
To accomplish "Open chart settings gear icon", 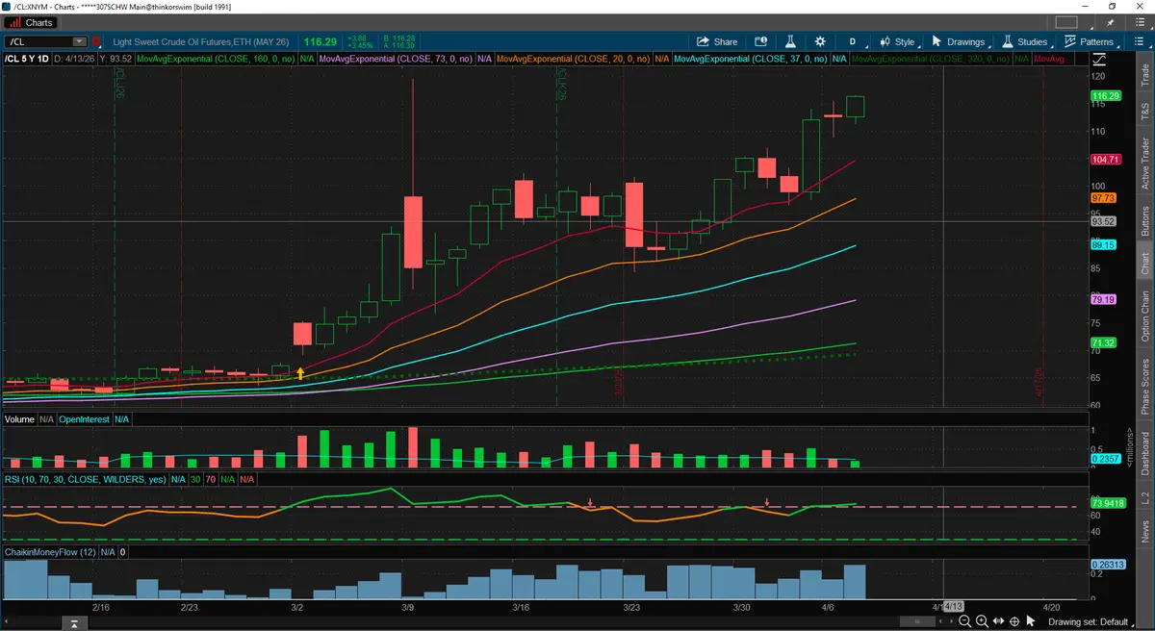I will pos(820,41).
